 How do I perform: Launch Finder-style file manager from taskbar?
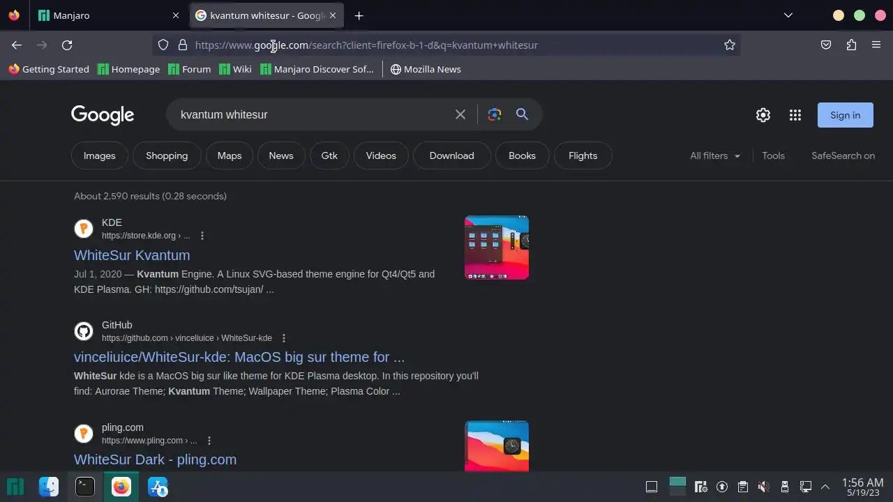click(x=49, y=487)
